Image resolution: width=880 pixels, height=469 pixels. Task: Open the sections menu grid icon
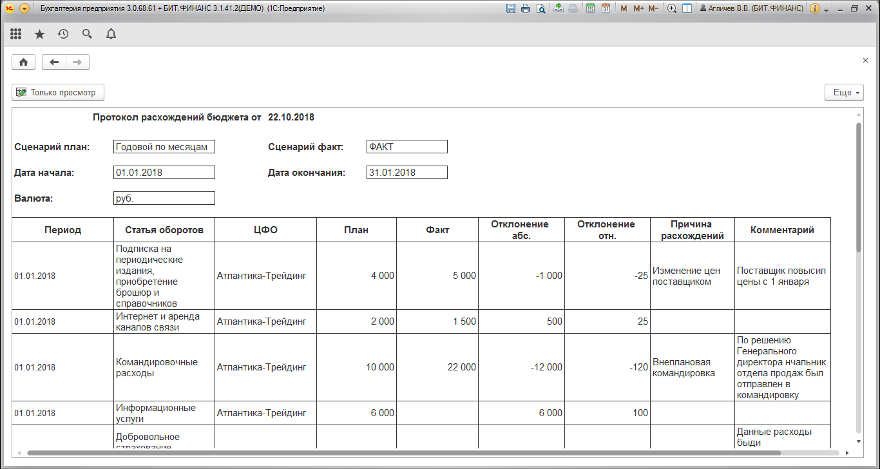point(16,34)
